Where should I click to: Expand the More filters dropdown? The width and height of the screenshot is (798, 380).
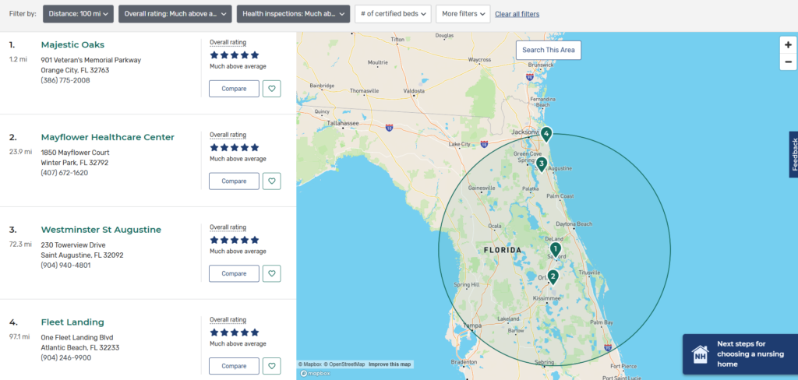click(463, 14)
